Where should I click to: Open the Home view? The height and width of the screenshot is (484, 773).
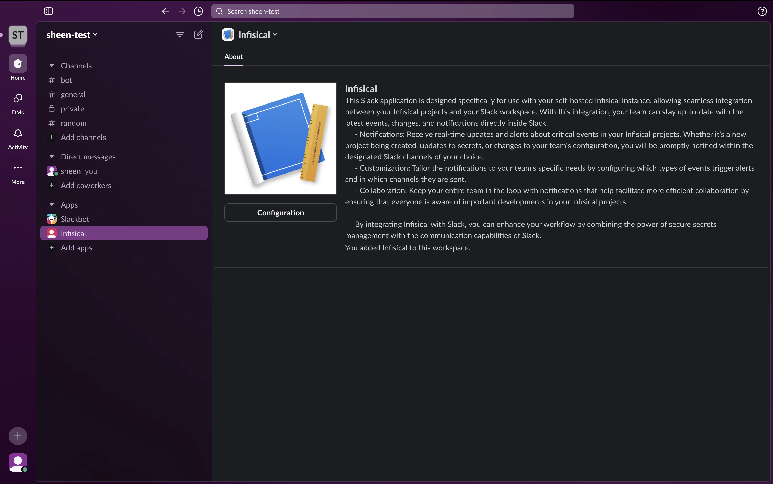18,67
